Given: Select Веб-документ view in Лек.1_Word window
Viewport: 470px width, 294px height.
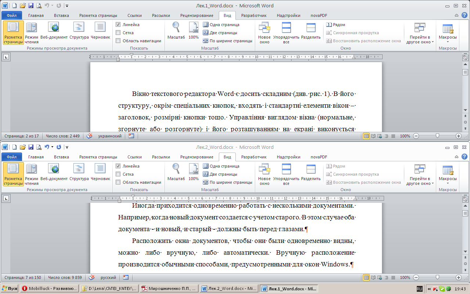Looking at the screenshot, I should coord(54,31).
